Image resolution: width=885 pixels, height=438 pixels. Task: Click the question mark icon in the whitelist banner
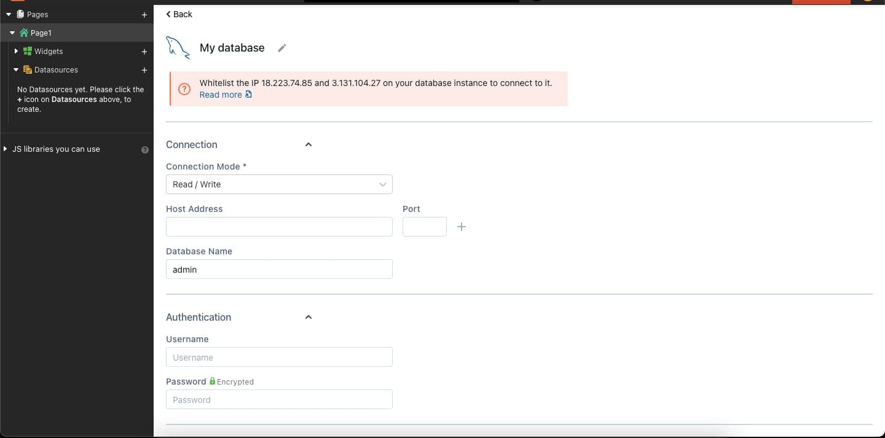[184, 89]
